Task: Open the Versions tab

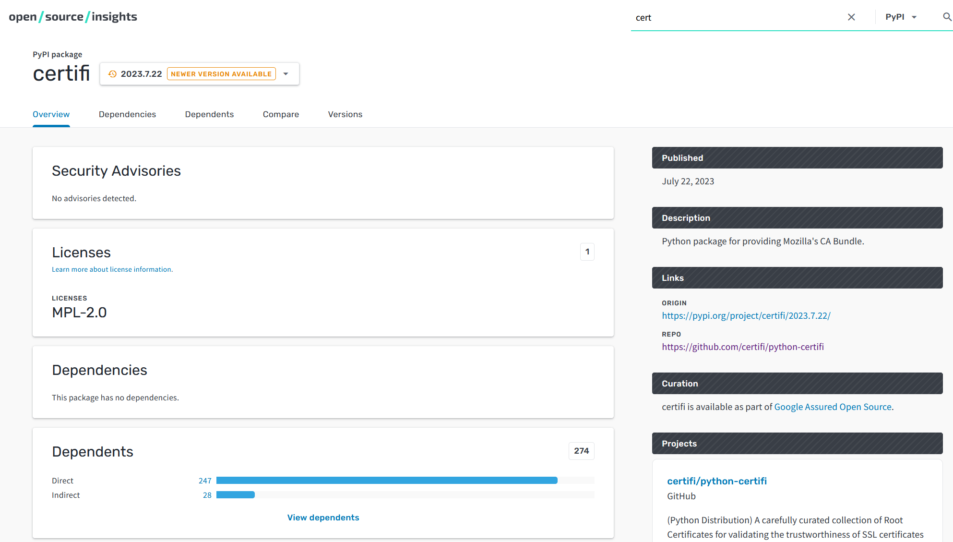Action: coord(345,114)
